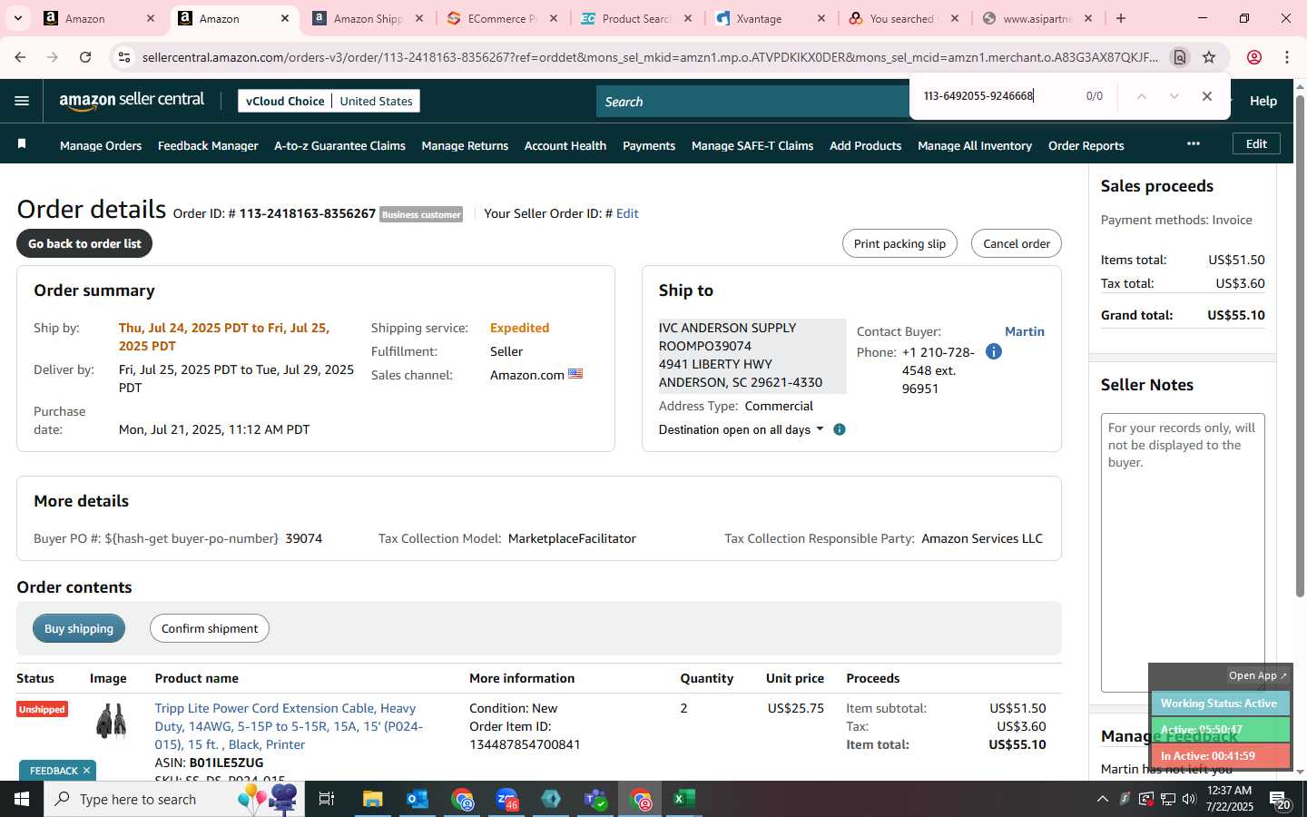Click the bookmark flag icon in nav bar

tap(22, 144)
